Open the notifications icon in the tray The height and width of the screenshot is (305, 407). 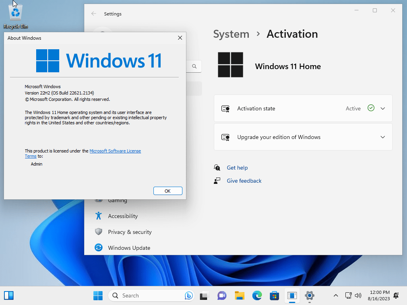[396, 295]
